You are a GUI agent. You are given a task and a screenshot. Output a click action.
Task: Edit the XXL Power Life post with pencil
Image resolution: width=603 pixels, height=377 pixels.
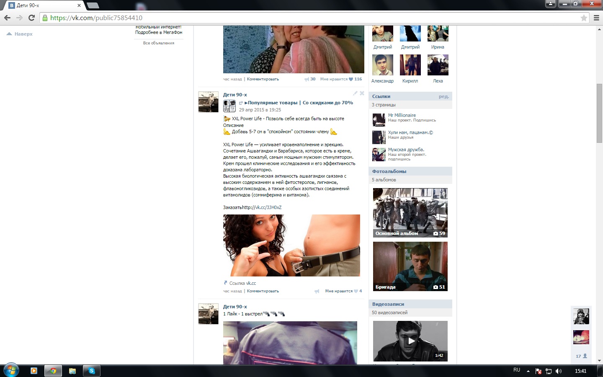355,93
